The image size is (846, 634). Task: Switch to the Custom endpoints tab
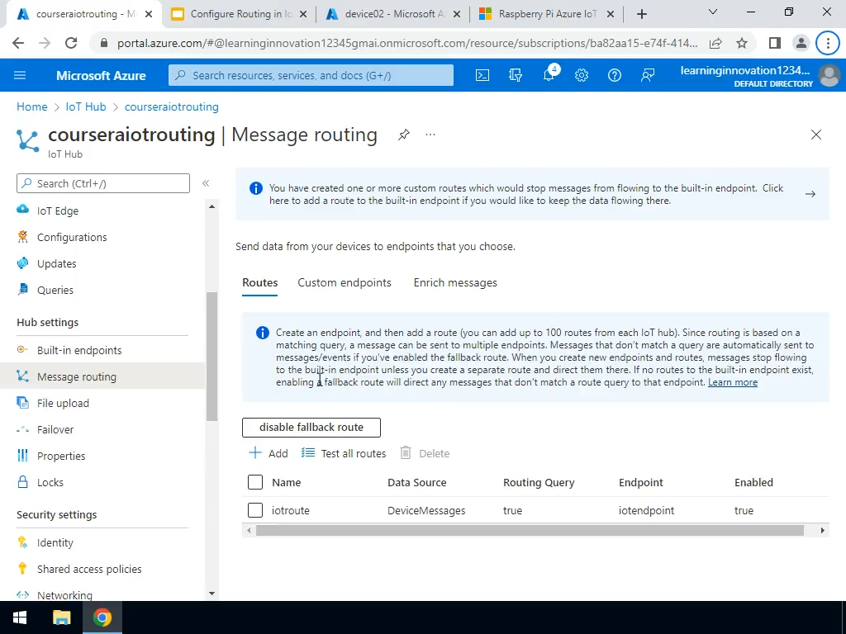(x=345, y=282)
